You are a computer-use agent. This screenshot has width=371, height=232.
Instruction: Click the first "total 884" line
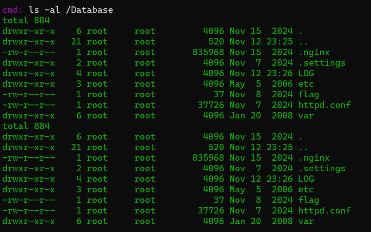tap(26, 20)
